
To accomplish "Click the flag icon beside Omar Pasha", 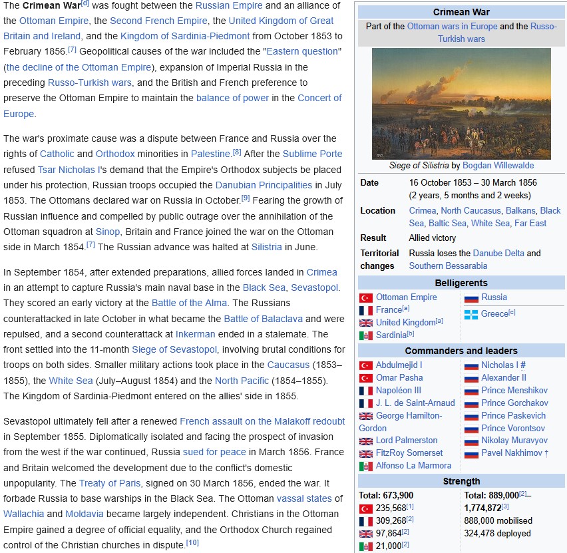I will tap(365, 378).
